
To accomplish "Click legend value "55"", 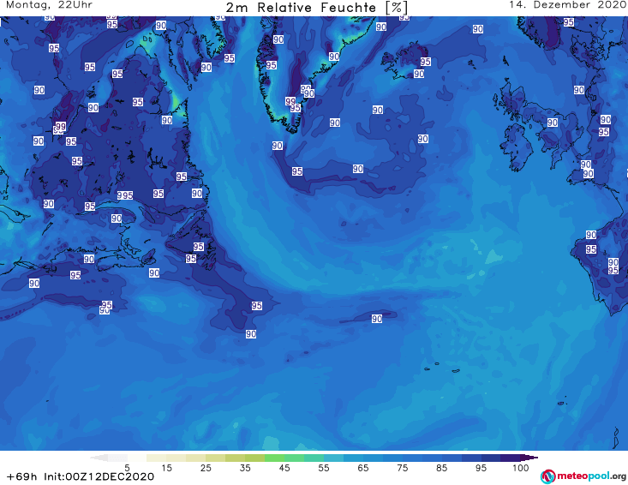I will 324,468.
